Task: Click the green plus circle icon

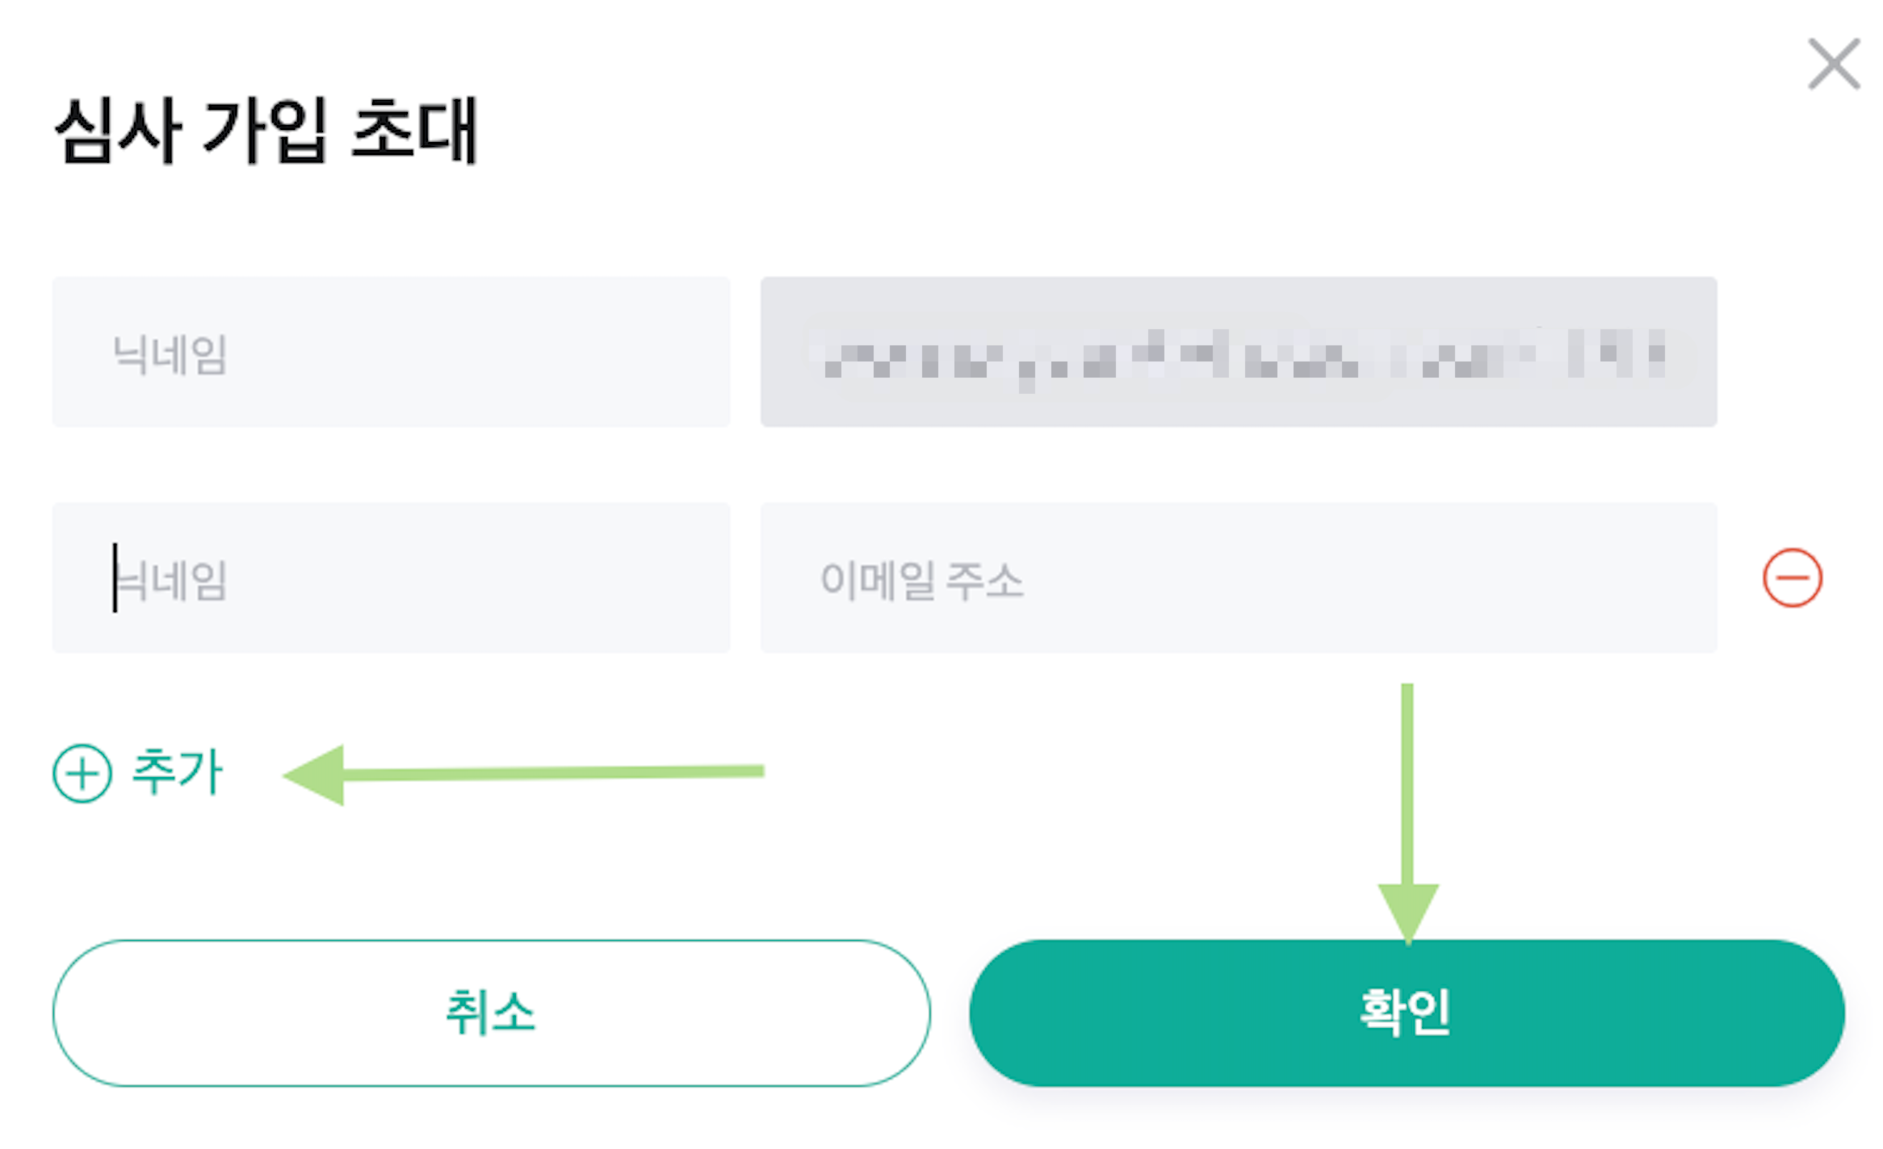Action: 82,773
